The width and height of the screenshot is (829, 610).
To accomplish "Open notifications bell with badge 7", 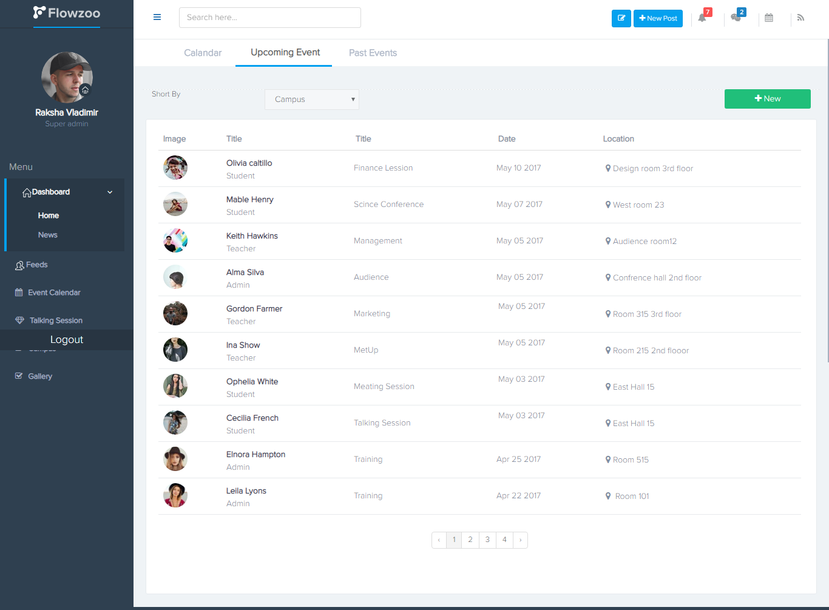I will pos(703,18).
